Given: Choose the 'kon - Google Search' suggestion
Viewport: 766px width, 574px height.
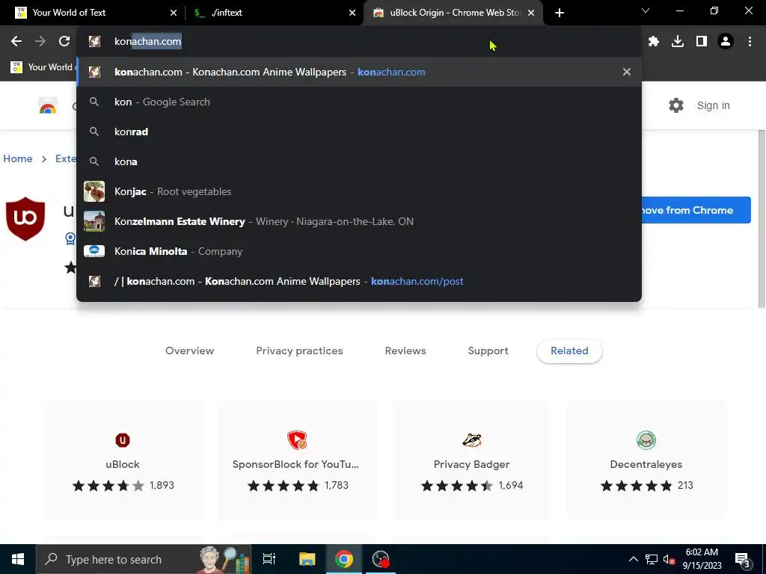Looking at the screenshot, I should (359, 102).
